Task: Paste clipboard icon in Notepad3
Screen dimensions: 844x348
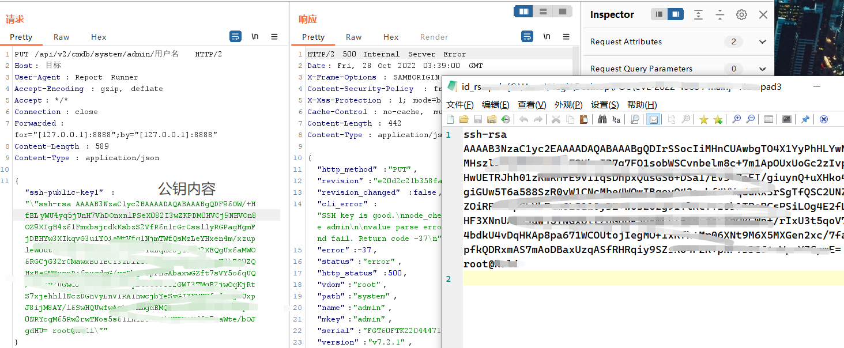Action: pyautogui.click(x=583, y=119)
